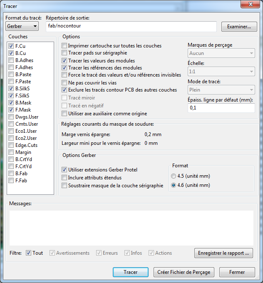263x283 pixels.
Task: Check the F.Paste layer
Action: pyautogui.click(x=11, y=81)
